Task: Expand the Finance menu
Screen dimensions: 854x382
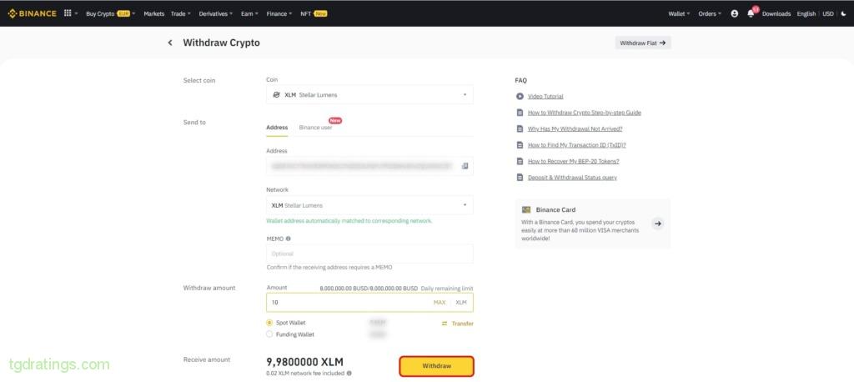Action: 279,13
